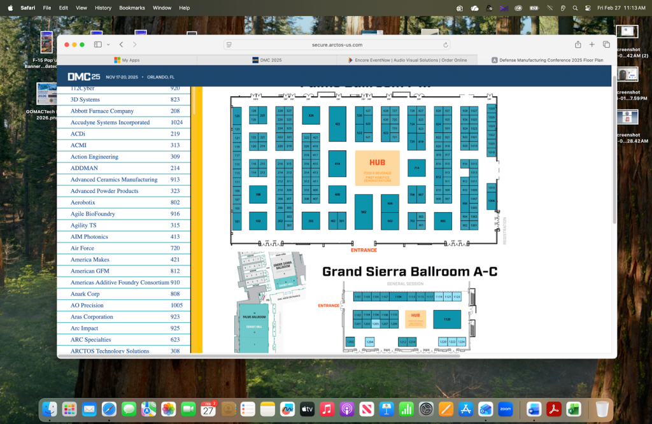Click the secure.arctos-us.com address bar
The image size is (652, 424).
tap(337, 45)
